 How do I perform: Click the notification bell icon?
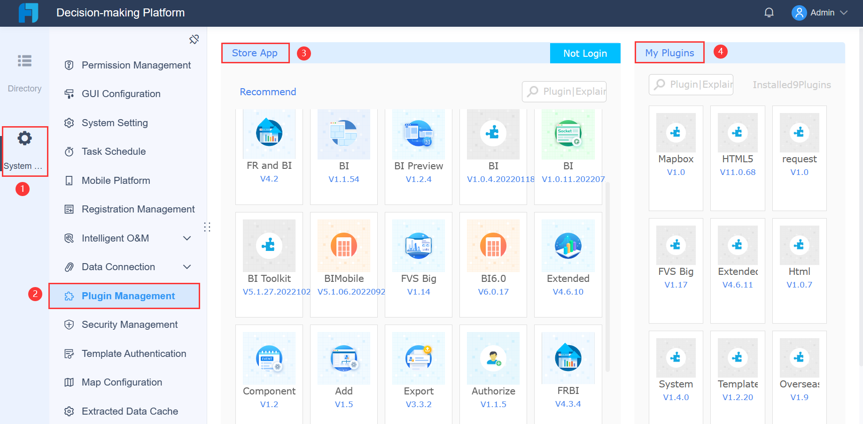click(769, 12)
